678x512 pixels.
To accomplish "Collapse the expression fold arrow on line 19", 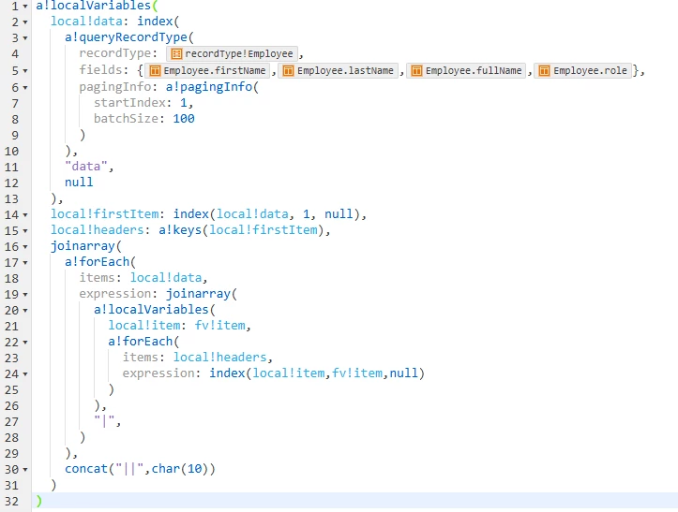I will [25, 295].
